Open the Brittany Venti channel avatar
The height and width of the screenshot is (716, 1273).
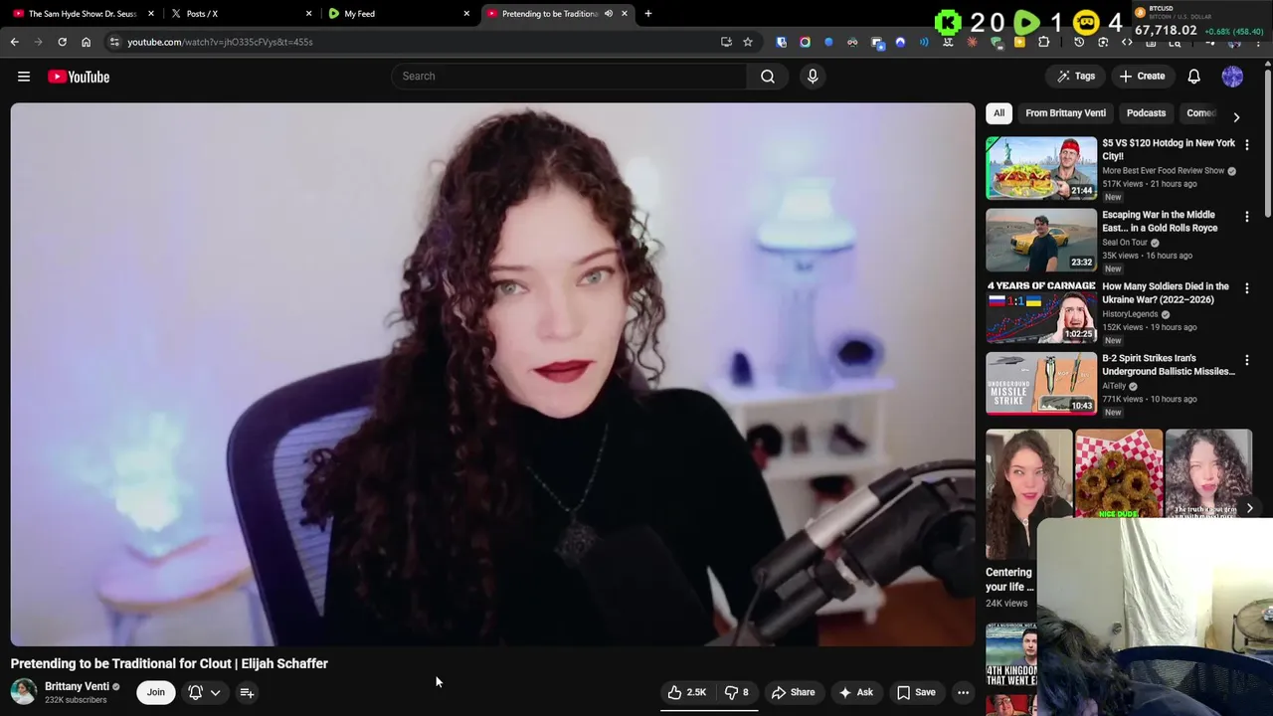24,692
